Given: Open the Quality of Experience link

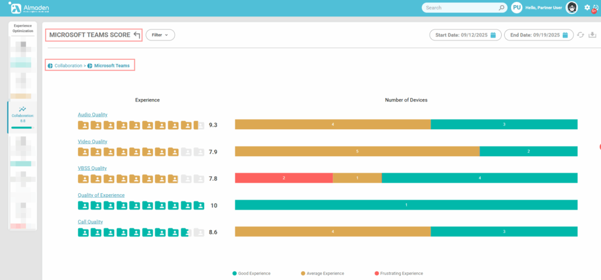Looking at the screenshot, I should pos(101,195).
